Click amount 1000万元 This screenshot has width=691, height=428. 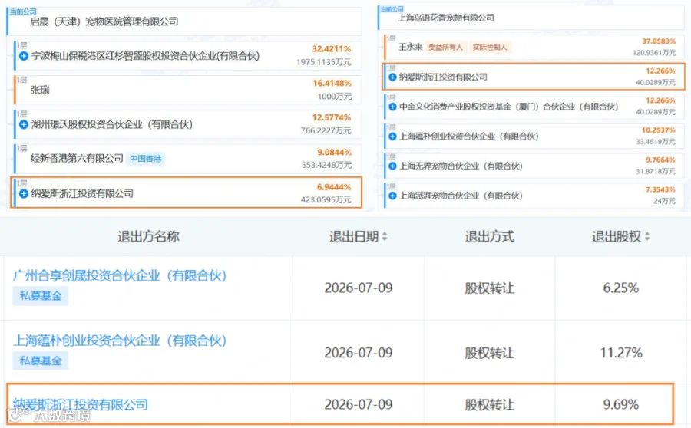tap(335, 97)
